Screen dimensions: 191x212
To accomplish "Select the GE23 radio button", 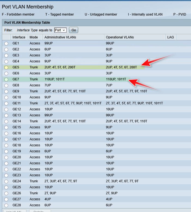I will [x=6, y=175].
